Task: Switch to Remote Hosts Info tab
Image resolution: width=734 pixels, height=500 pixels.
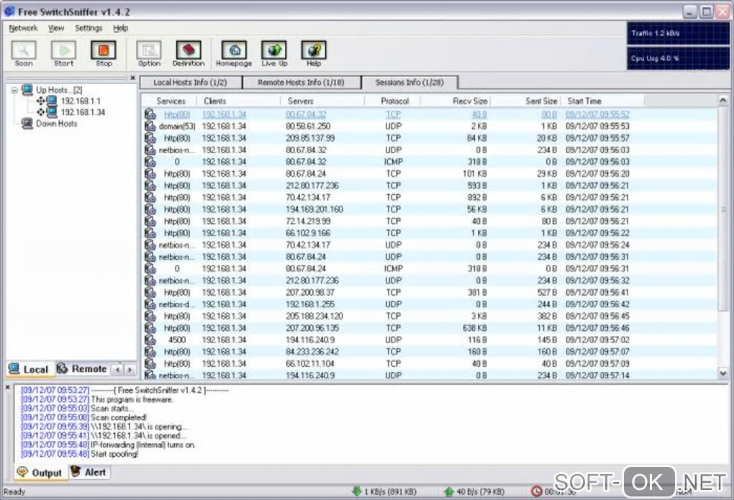Action: coord(301,83)
